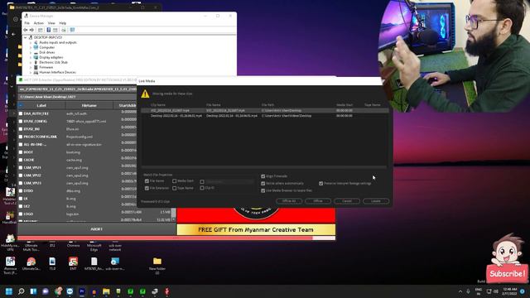Open network and volume tray icons
Image resolution: width=530 pixels, height=298 pixels.
pyautogui.click(x=492, y=291)
